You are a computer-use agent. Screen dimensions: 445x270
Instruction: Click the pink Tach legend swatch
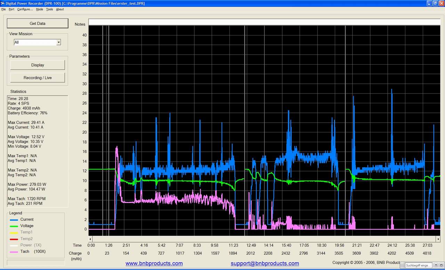tap(14, 252)
